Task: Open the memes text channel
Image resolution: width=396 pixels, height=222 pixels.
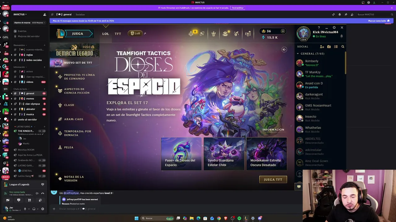Action: 30,99
